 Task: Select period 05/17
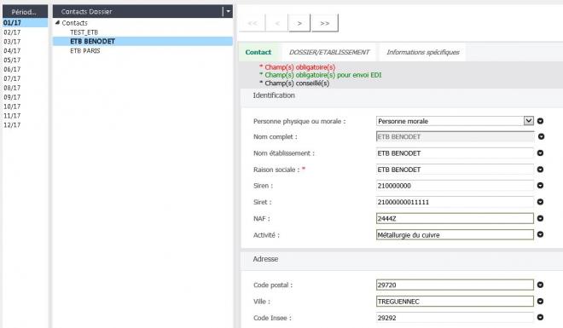[x=12, y=60]
